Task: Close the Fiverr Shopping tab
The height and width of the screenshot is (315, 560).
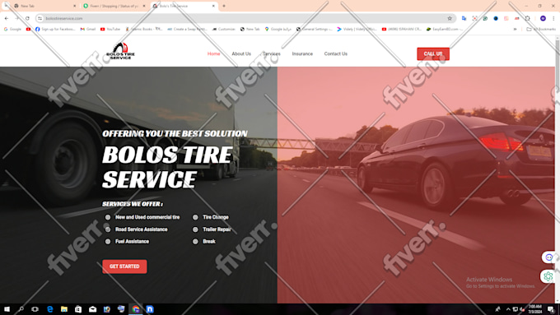Action: (x=144, y=6)
